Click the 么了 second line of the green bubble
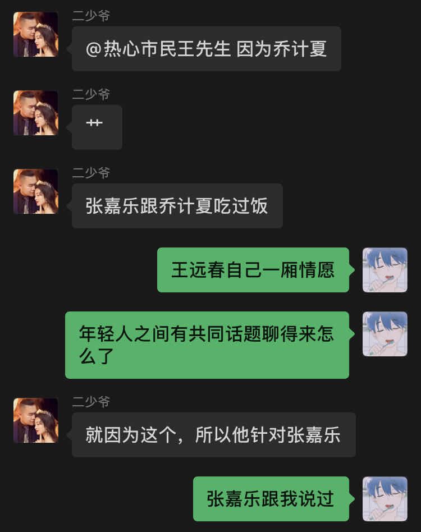 pos(97,356)
